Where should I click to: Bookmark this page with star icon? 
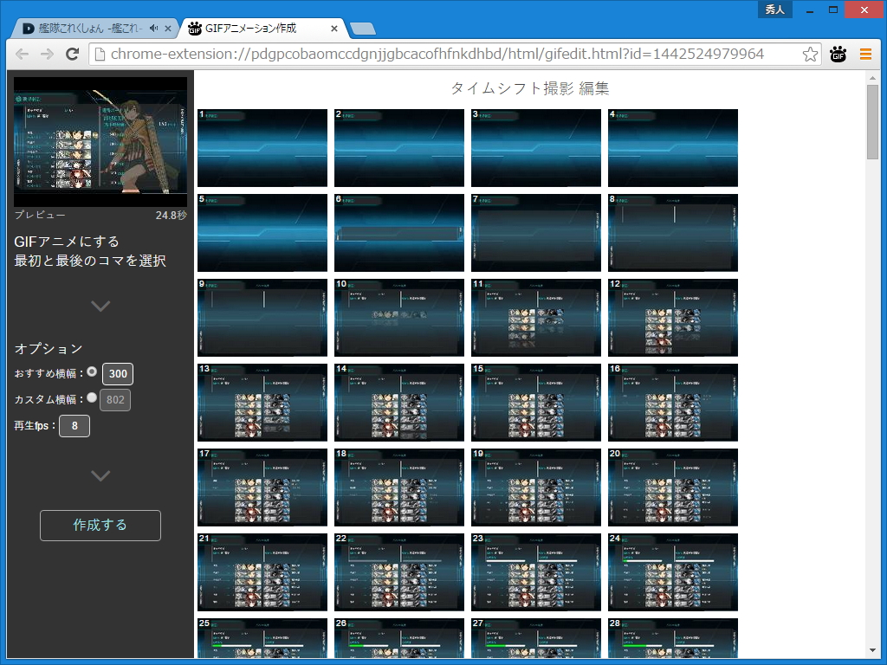(810, 55)
